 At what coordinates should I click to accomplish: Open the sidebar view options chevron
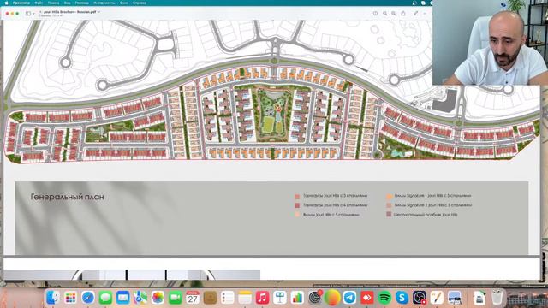click(x=33, y=14)
